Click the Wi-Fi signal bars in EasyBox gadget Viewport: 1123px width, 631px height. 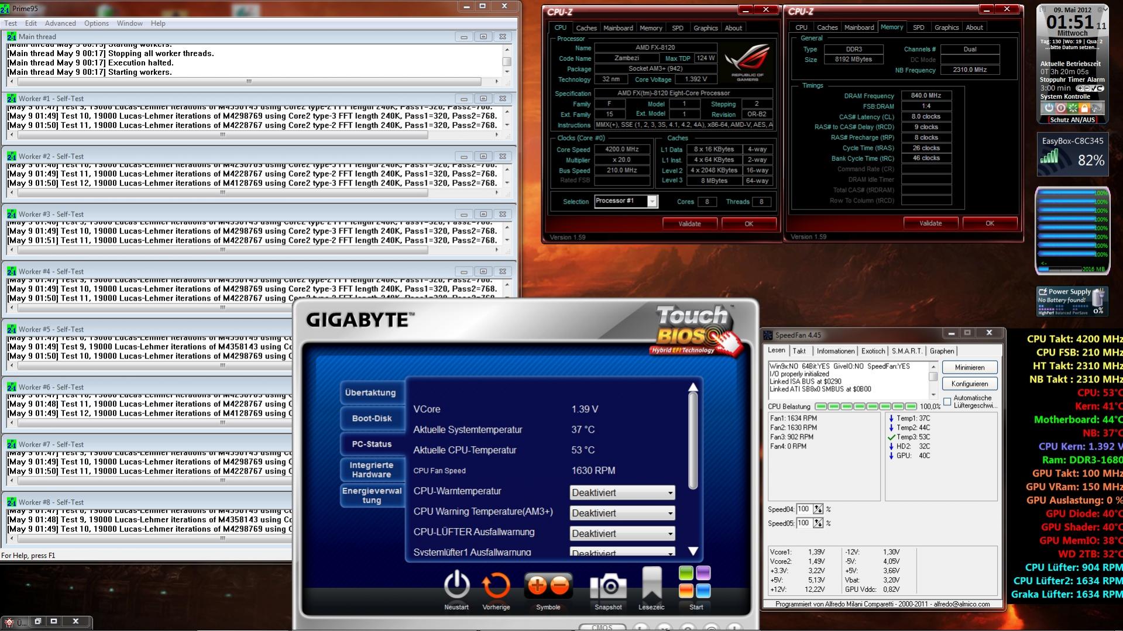(1049, 156)
